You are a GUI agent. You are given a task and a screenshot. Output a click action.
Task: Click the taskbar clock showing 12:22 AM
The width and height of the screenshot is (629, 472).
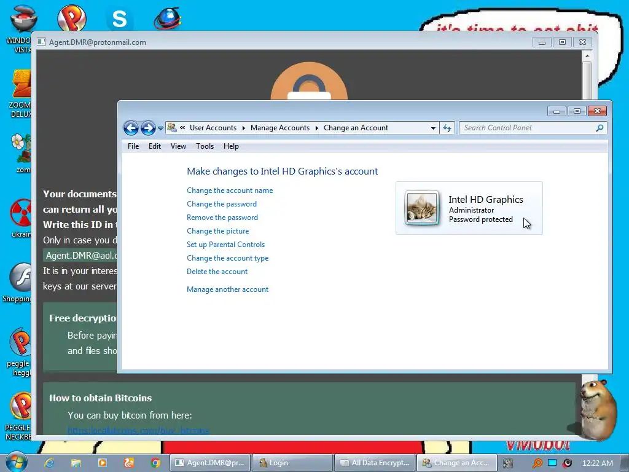coord(597,463)
